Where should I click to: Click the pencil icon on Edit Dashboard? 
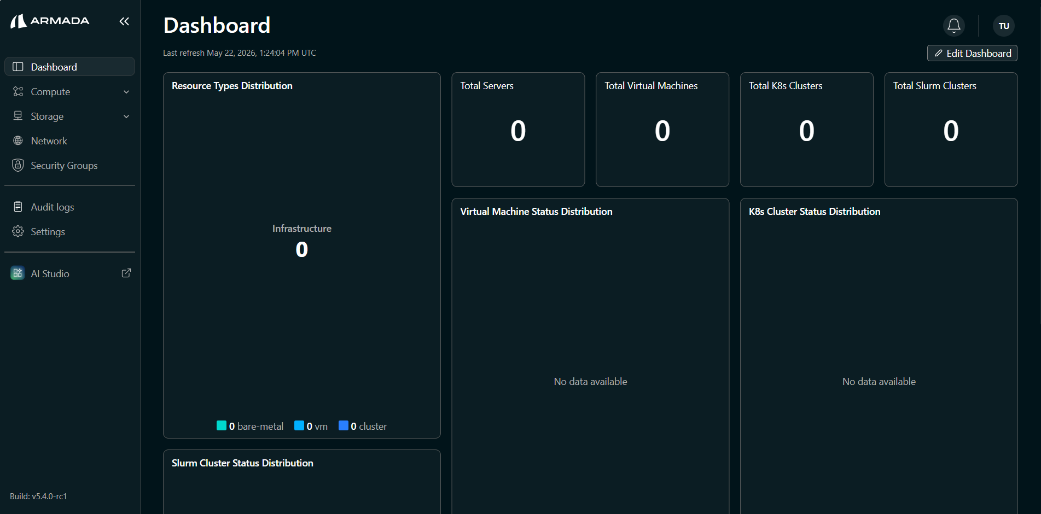pyautogui.click(x=939, y=53)
